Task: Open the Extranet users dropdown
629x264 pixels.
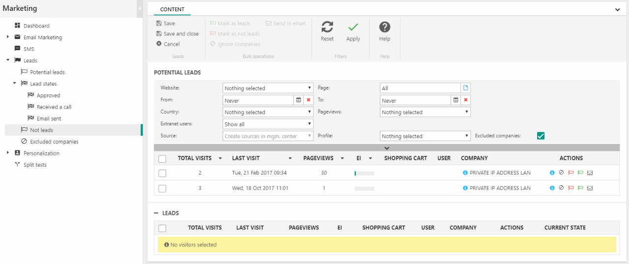Action: [x=268, y=124]
